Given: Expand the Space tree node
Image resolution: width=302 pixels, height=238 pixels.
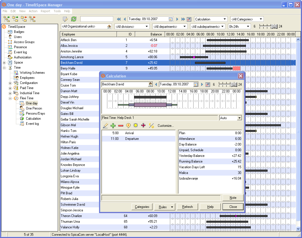Looking at the screenshot, I should [4, 62].
